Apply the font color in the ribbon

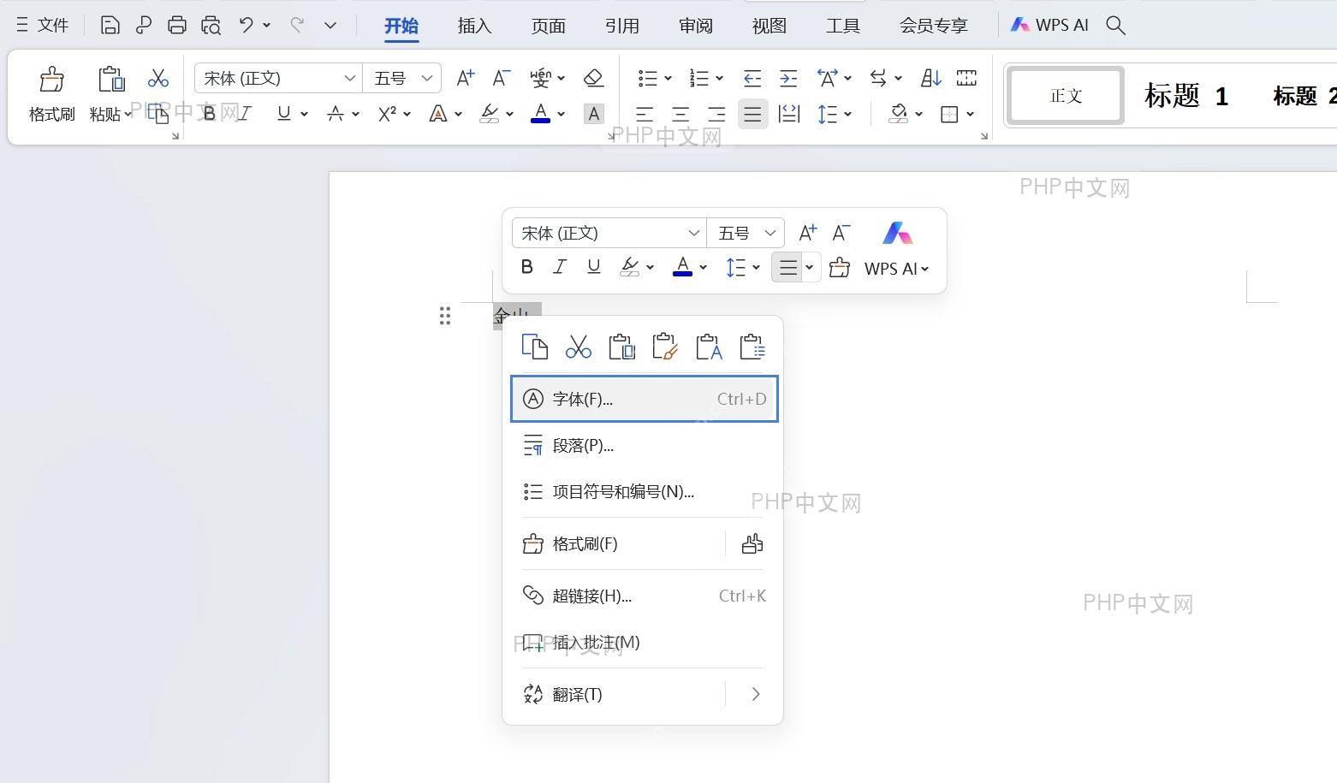click(x=541, y=113)
